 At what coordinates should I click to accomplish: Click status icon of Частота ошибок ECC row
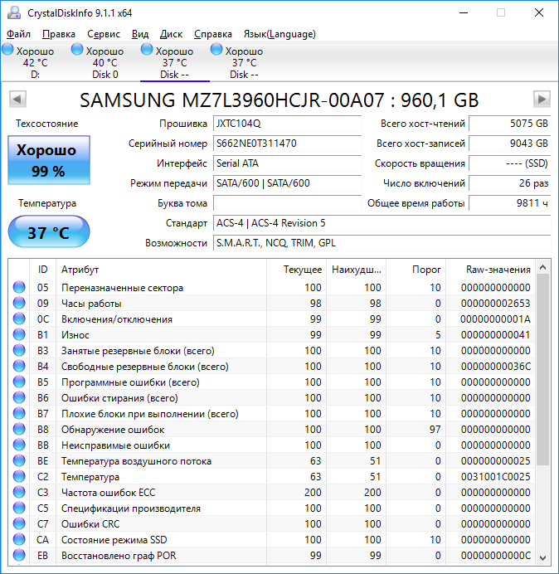coord(19,492)
